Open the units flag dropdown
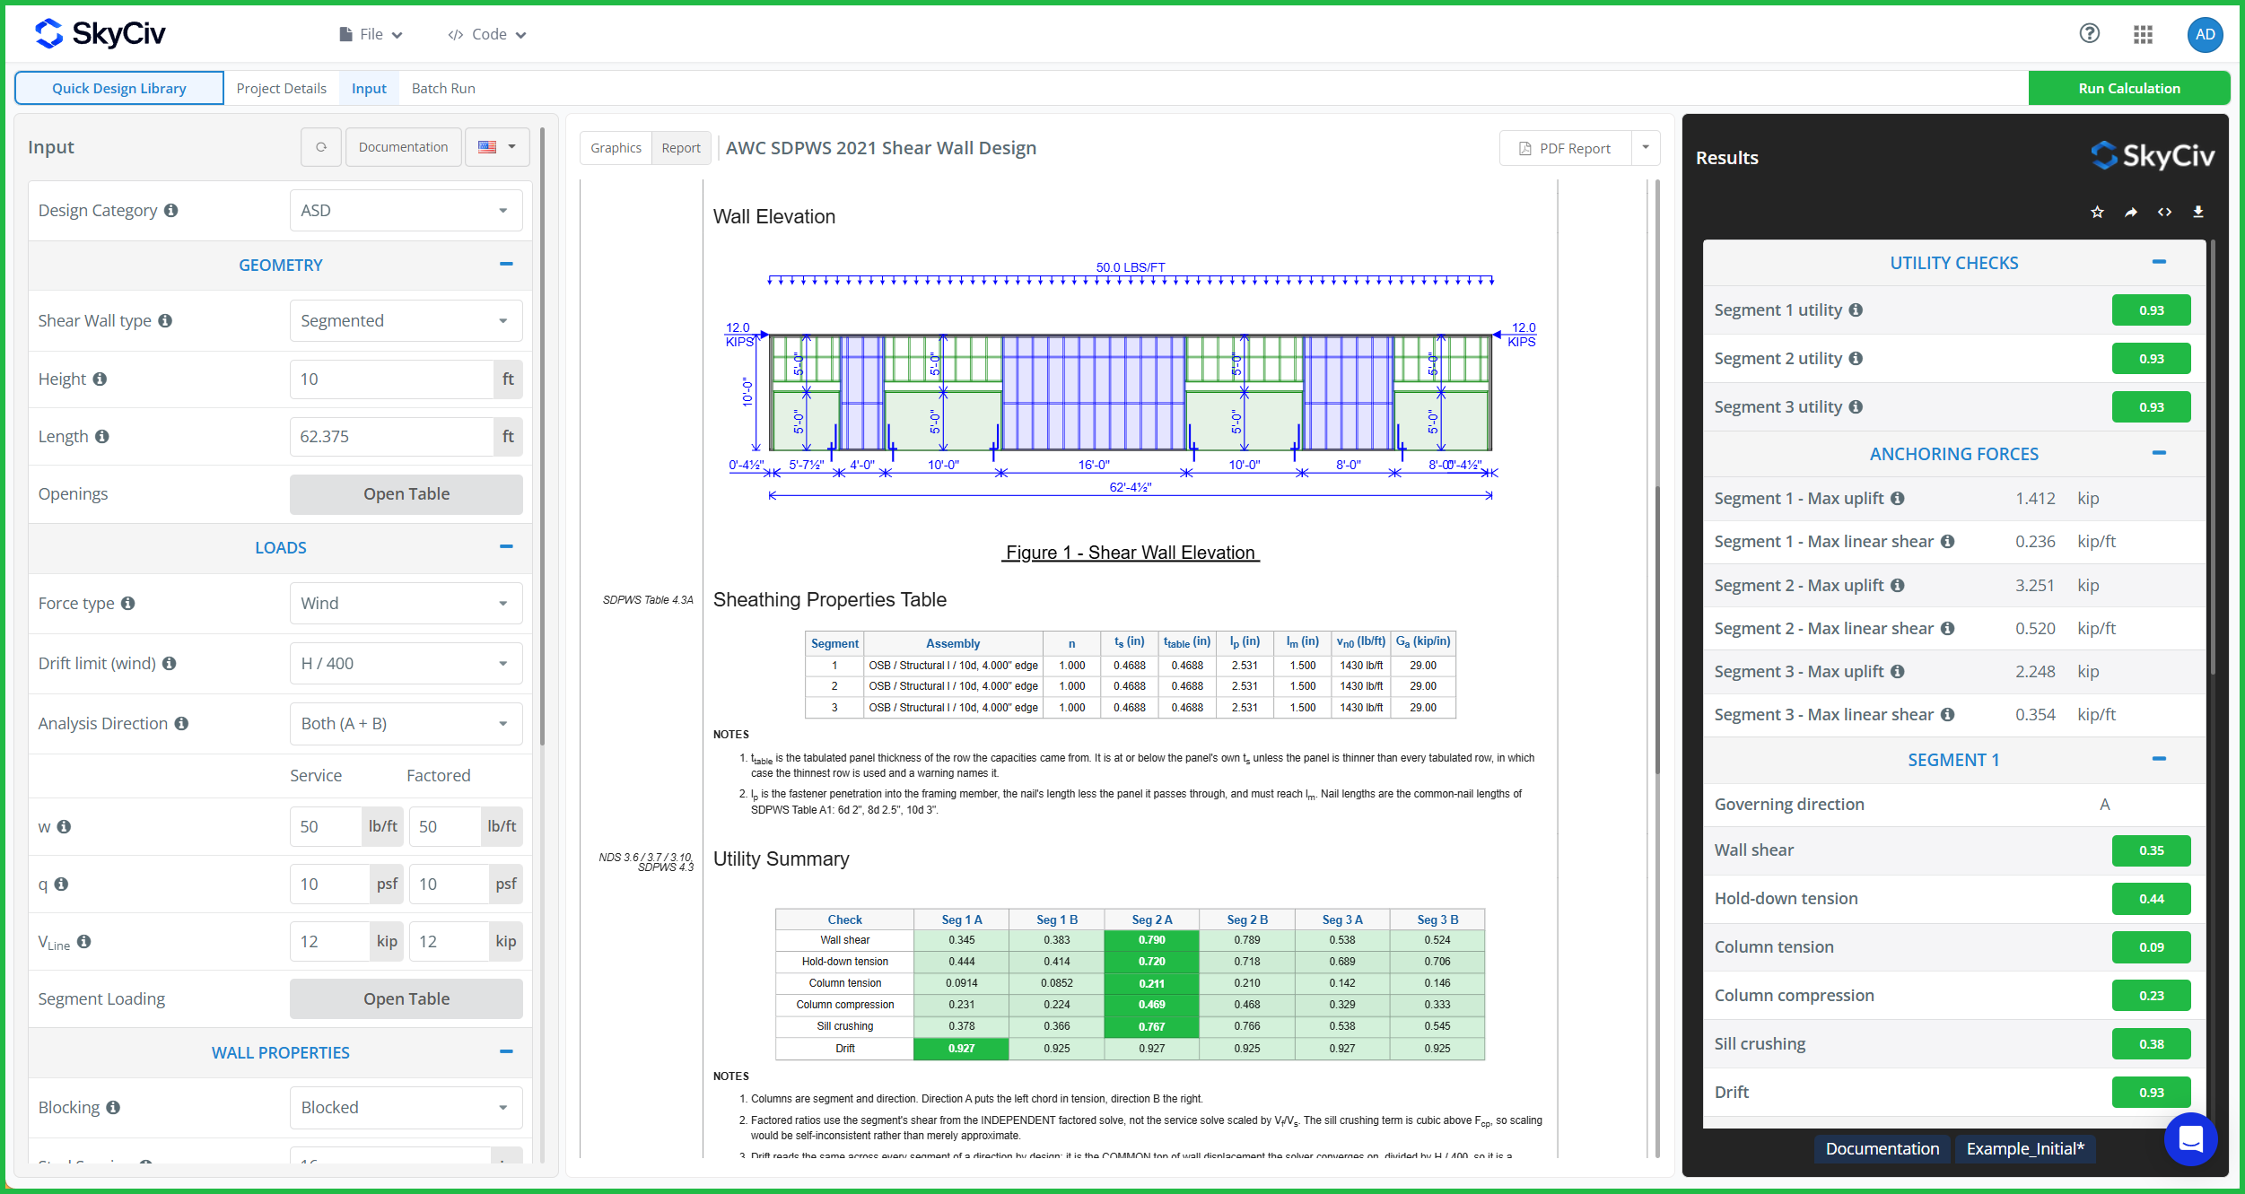This screenshot has height=1194, width=2245. click(497, 147)
